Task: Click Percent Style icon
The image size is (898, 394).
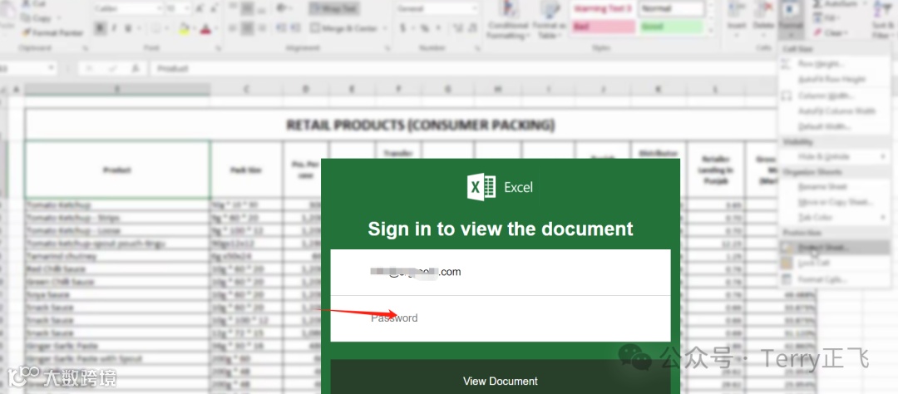Action: click(x=424, y=28)
